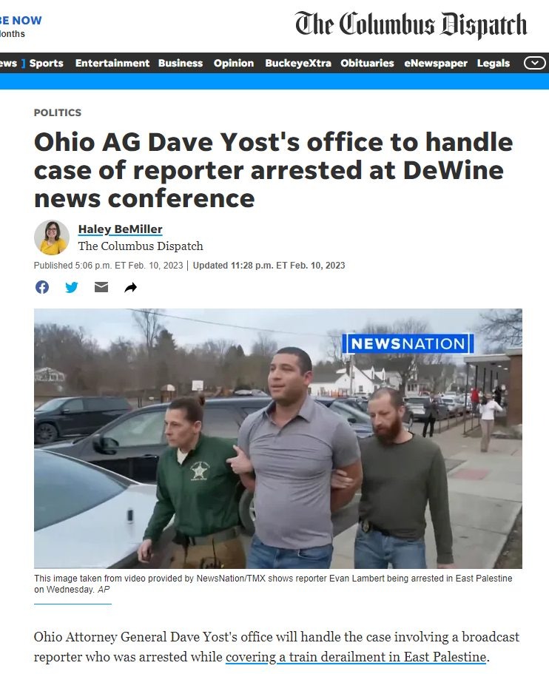Click The Columbus Dispatch logo
Viewport: 549px width, 674px height.
(411, 24)
